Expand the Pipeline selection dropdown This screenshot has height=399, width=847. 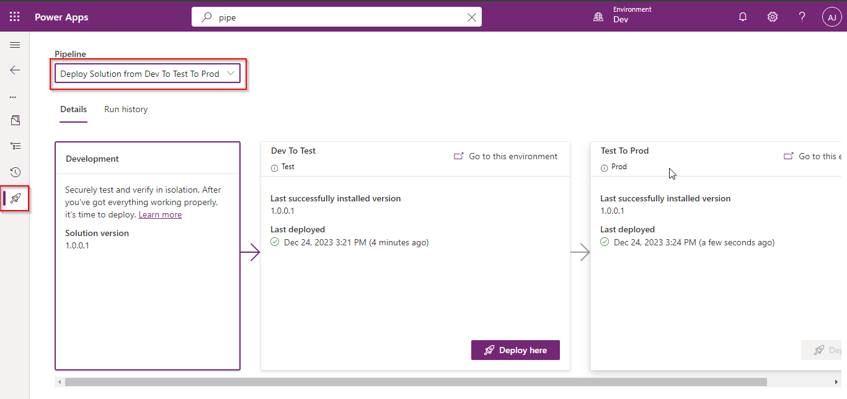click(147, 74)
